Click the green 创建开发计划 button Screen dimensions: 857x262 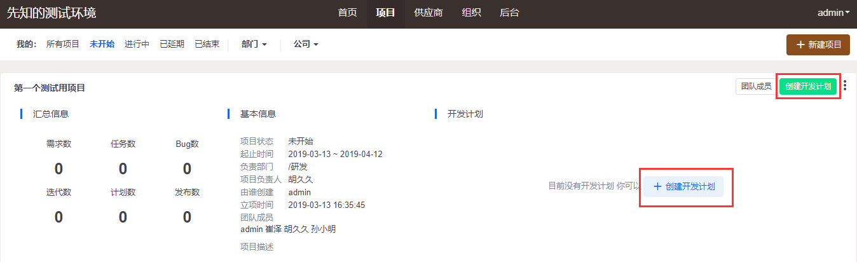point(807,86)
